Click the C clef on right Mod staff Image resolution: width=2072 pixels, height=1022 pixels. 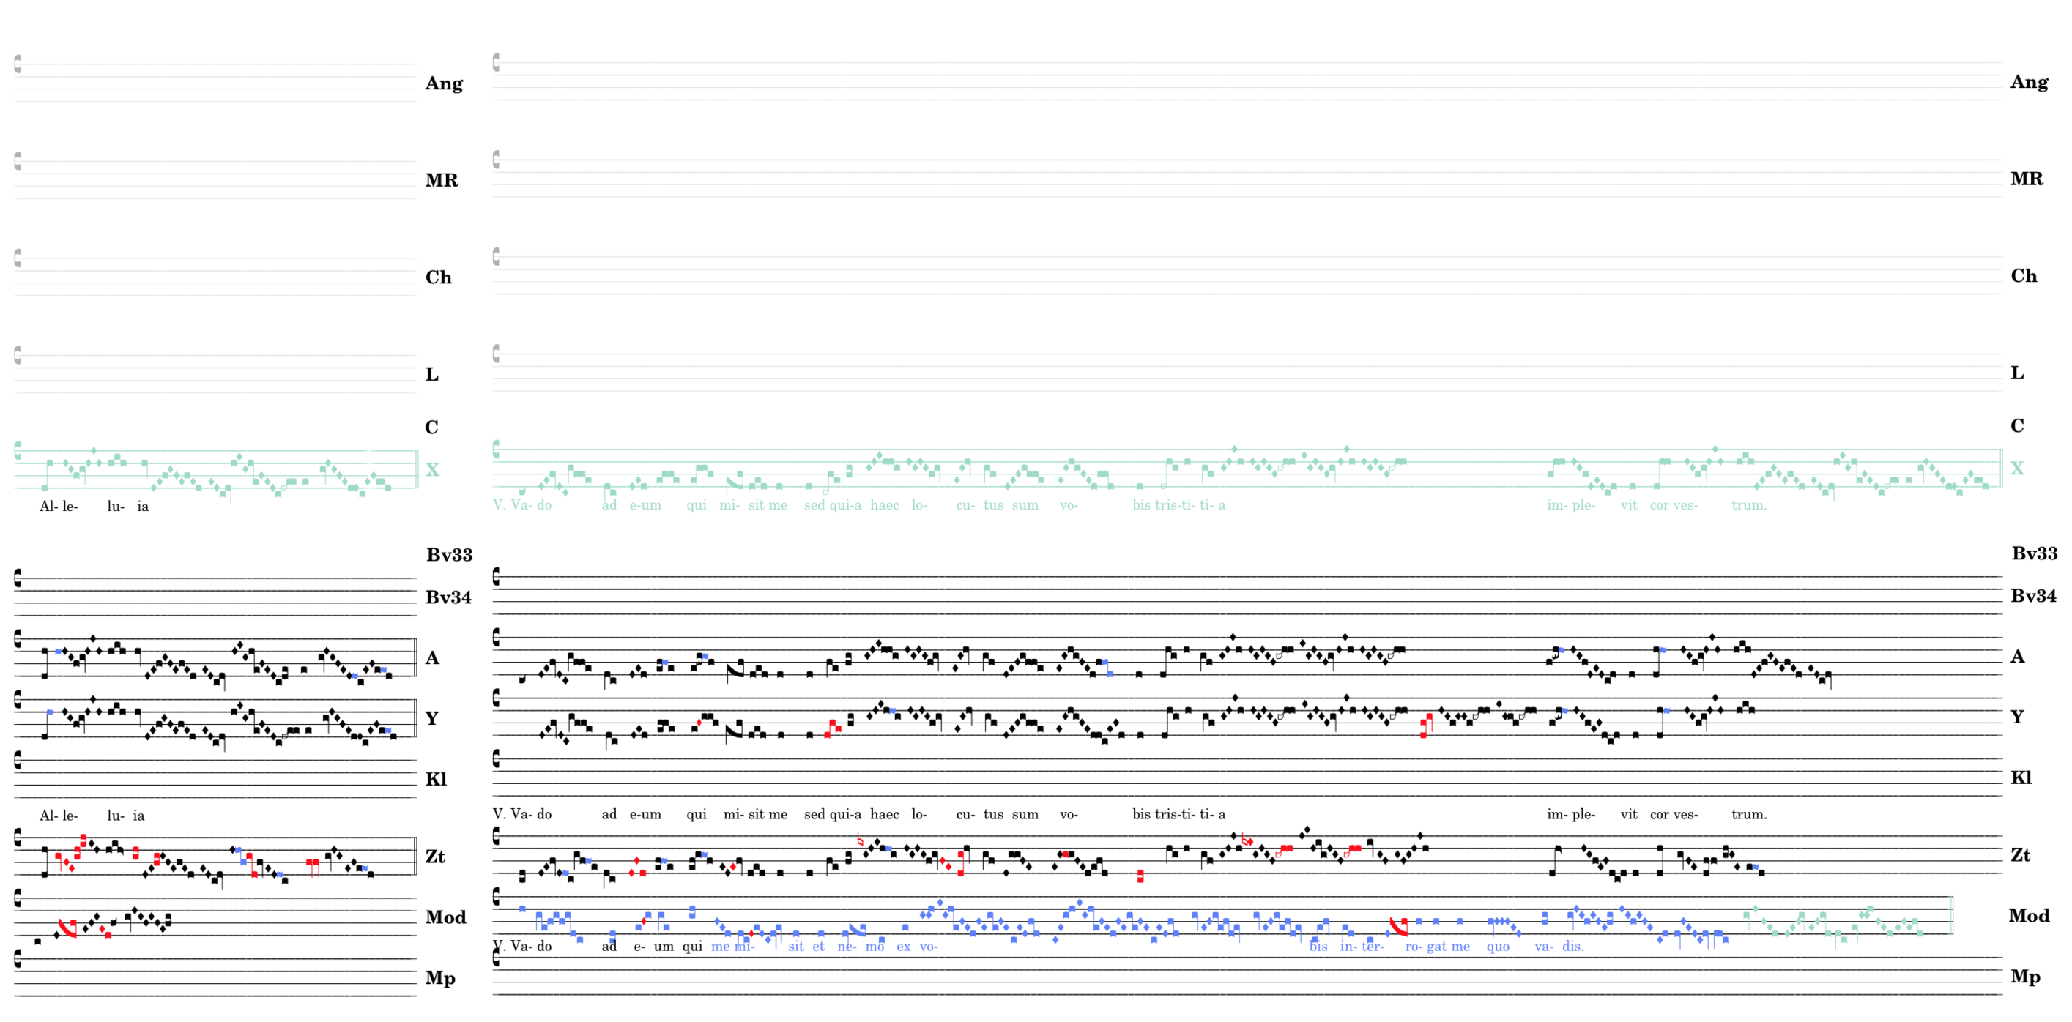click(497, 897)
